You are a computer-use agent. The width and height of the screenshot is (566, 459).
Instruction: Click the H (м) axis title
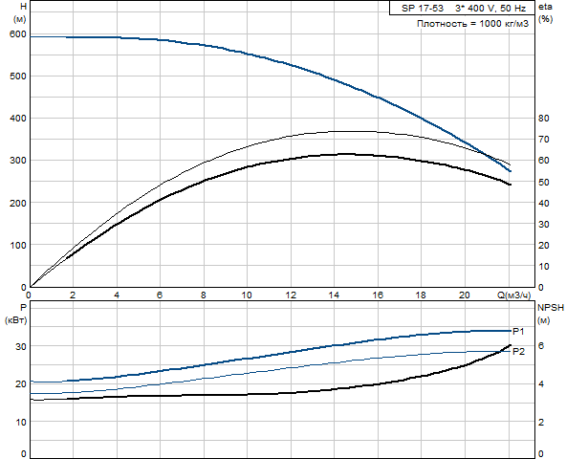[x=20, y=12]
